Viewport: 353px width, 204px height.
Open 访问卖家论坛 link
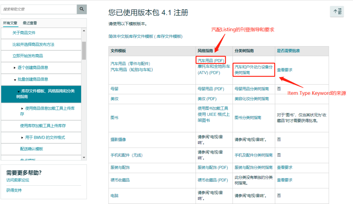(18, 180)
